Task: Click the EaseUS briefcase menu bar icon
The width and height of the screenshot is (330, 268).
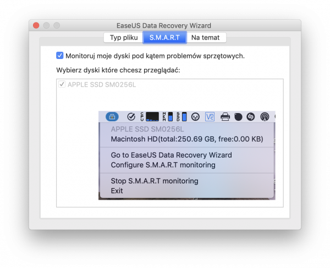Action: click(x=112, y=117)
